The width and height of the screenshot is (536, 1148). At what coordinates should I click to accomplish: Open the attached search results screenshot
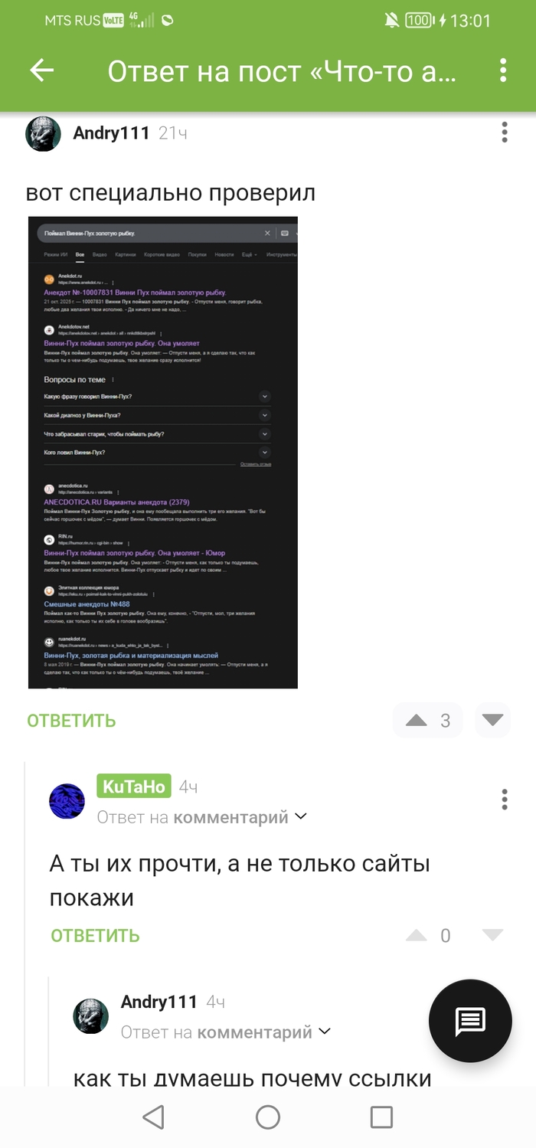click(x=163, y=453)
